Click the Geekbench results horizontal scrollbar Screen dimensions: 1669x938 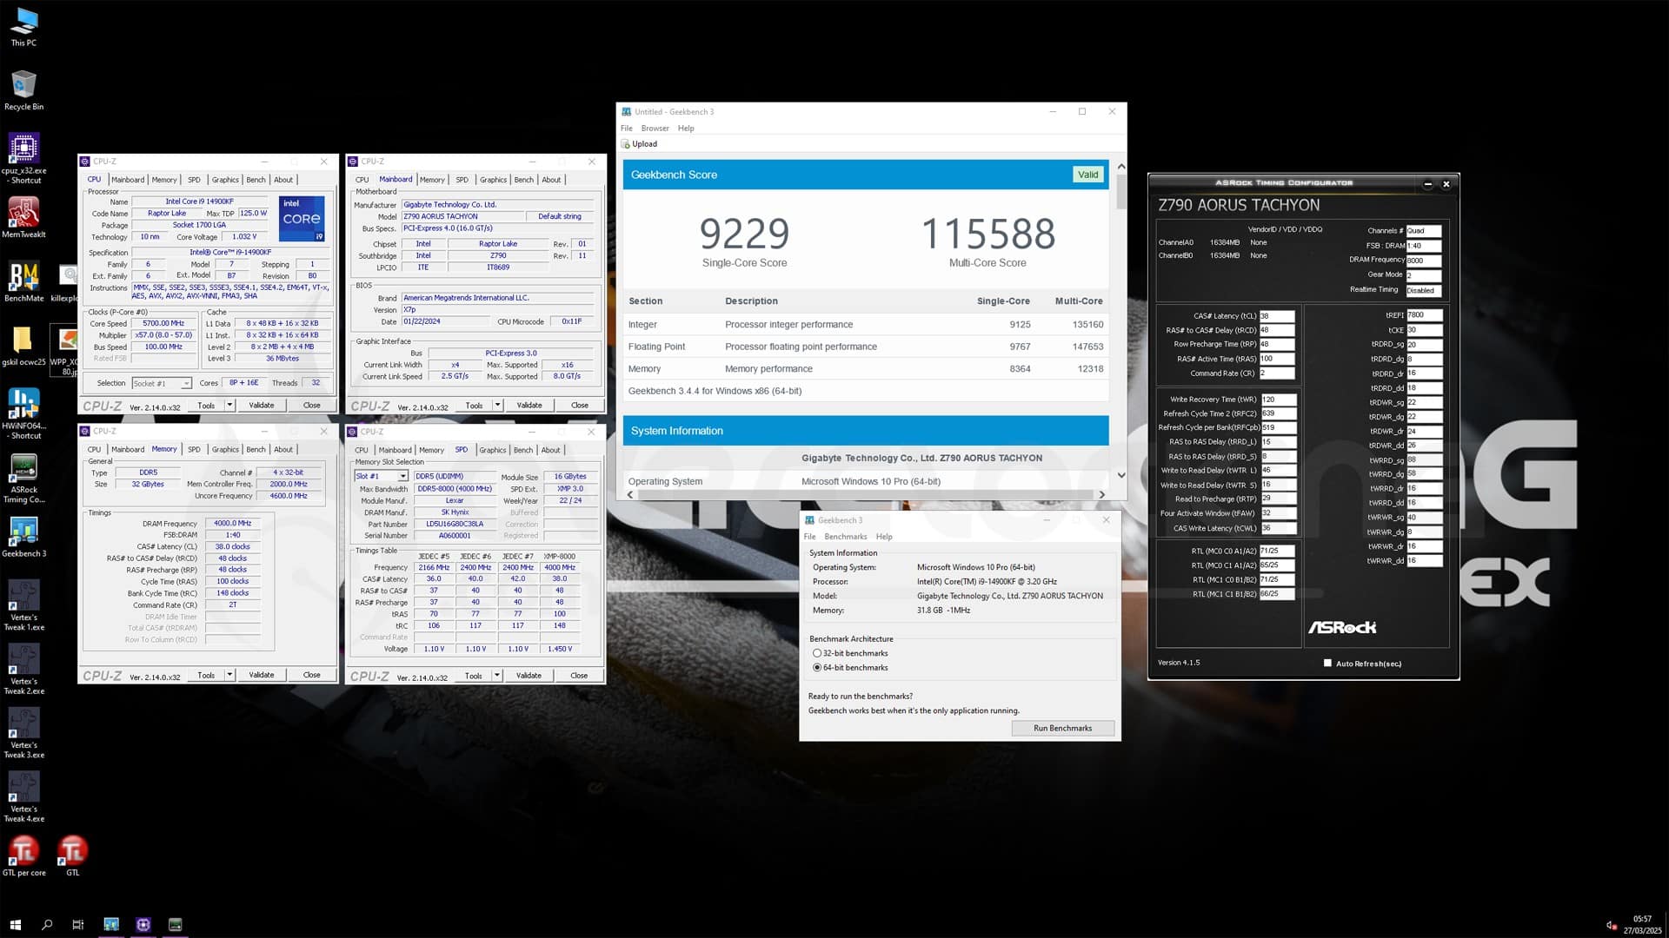point(866,494)
